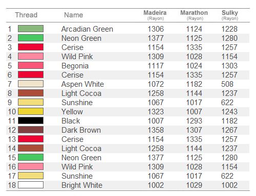Image resolution: width=256 pixels, height=196 pixels.
Task: Click the Aspen White swatch
Action: [31, 84]
